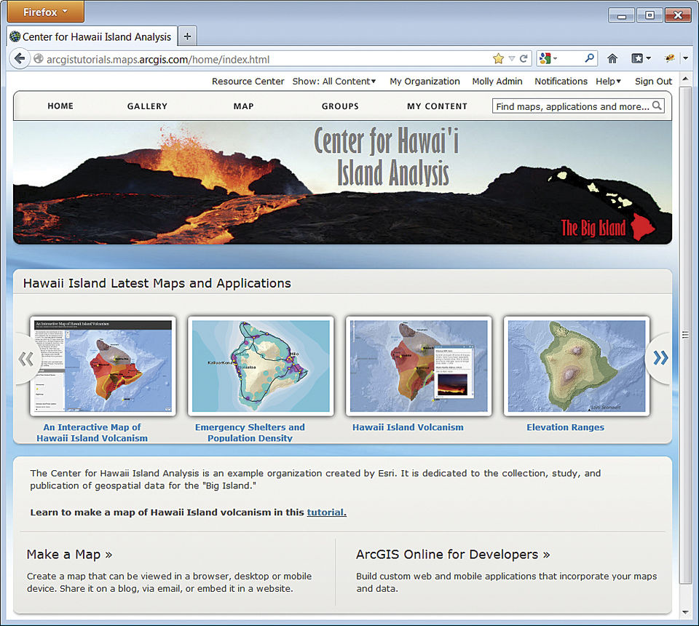Open the Elevation Ranges link
This screenshot has height=626, width=699.
[x=565, y=427]
